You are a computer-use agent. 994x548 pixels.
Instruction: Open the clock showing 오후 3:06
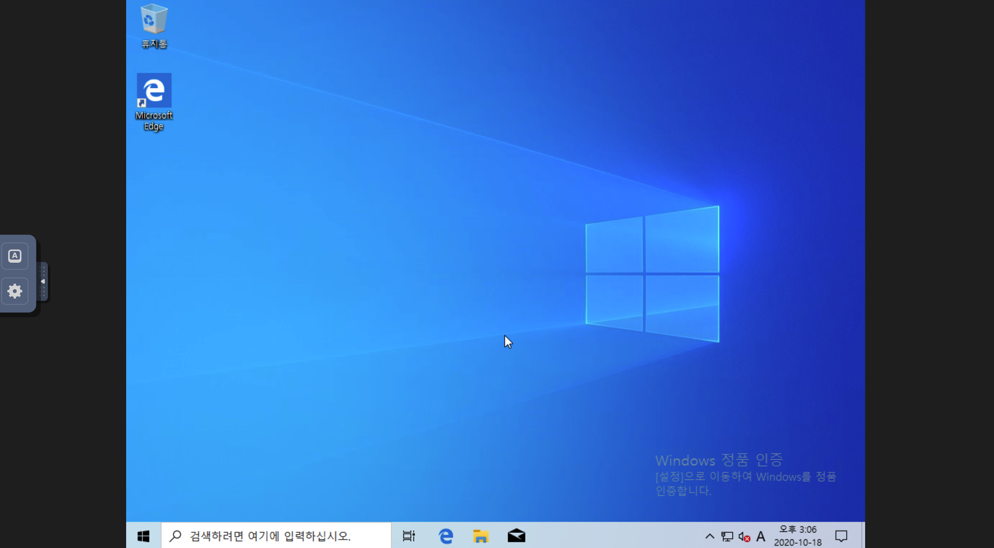798,536
